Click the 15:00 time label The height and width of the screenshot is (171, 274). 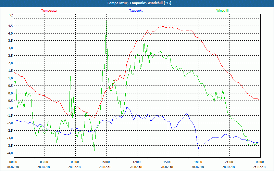pos(168,162)
